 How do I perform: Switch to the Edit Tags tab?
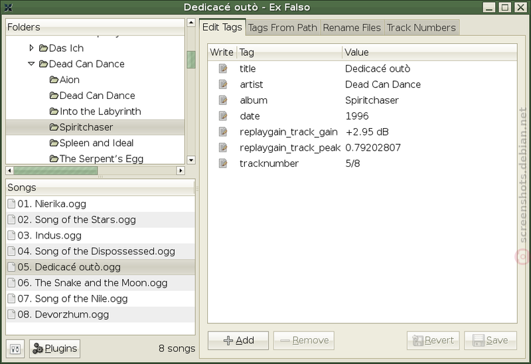pos(222,27)
